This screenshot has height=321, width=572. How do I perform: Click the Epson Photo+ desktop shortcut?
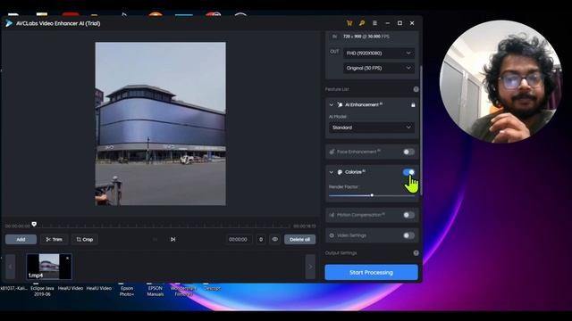click(x=127, y=291)
